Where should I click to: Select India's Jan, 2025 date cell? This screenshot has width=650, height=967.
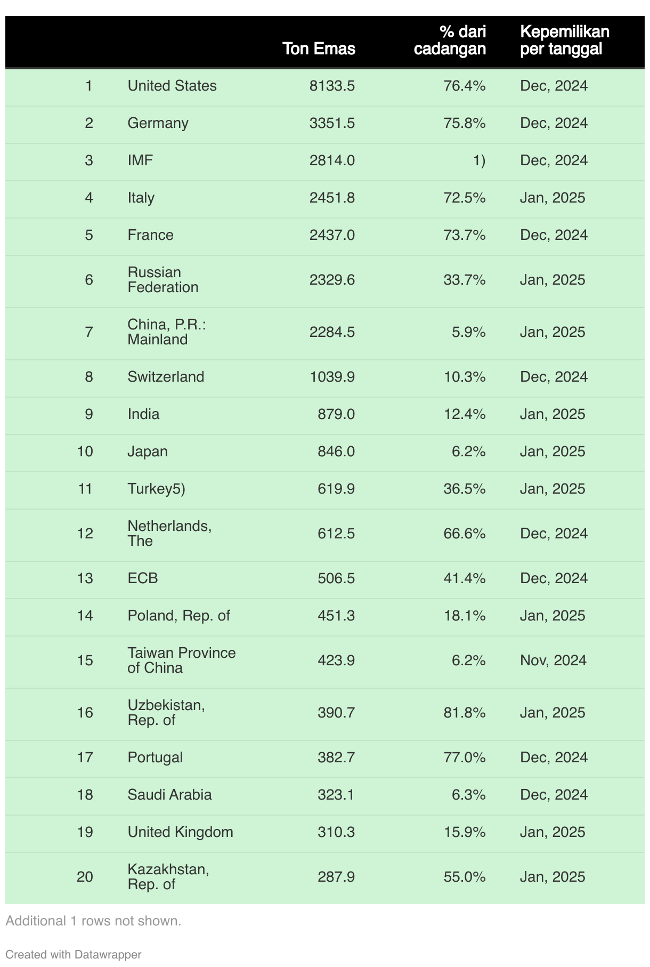(552, 414)
